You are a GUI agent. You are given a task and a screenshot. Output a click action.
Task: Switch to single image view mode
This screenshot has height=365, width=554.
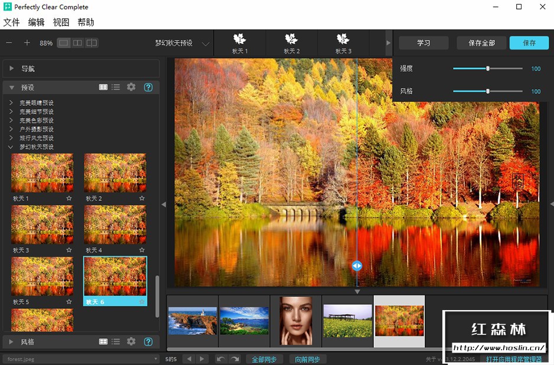coord(64,43)
